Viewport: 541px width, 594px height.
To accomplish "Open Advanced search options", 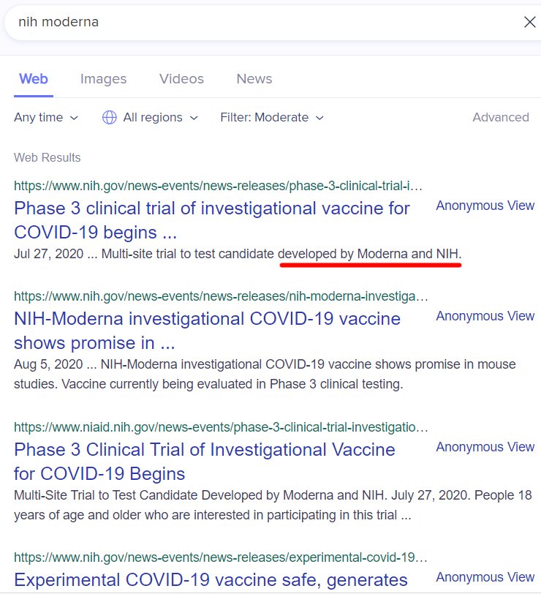I will point(501,118).
